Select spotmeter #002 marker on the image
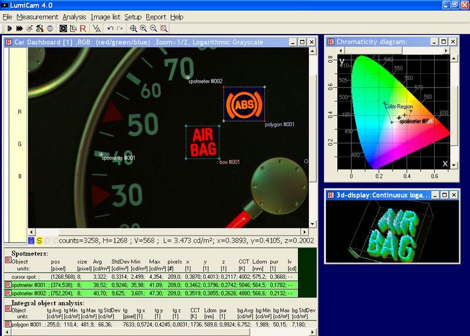The image size is (470, 336). pyautogui.click(x=188, y=78)
